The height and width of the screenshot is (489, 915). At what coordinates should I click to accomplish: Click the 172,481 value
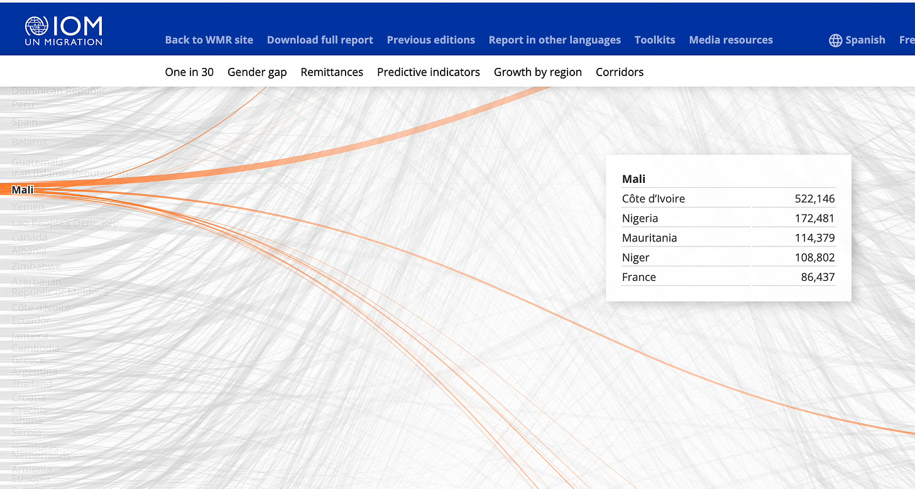[x=814, y=218]
